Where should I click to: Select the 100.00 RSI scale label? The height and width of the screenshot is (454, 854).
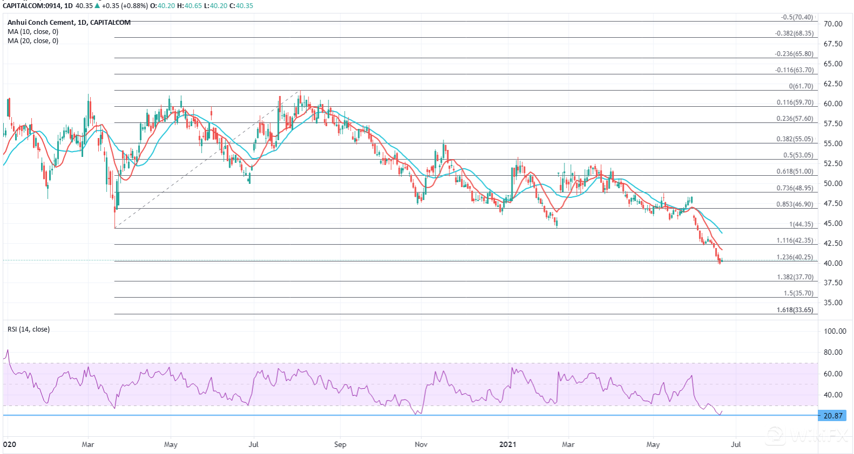pos(835,331)
